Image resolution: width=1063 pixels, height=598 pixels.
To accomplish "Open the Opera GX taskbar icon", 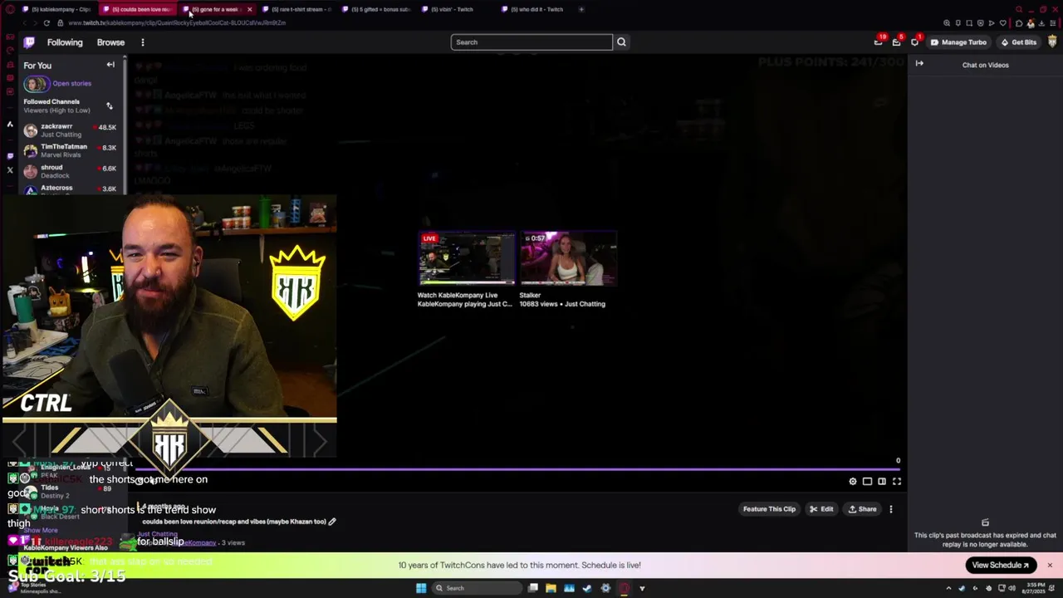I will pyautogui.click(x=624, y=588).
